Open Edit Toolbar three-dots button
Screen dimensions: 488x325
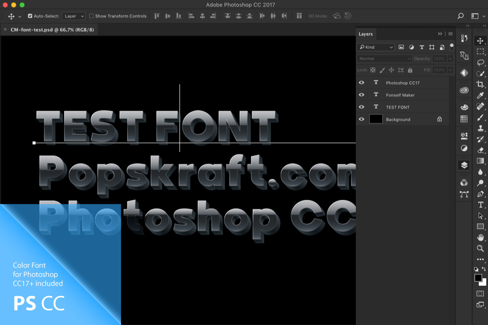[x=480, y=259]
